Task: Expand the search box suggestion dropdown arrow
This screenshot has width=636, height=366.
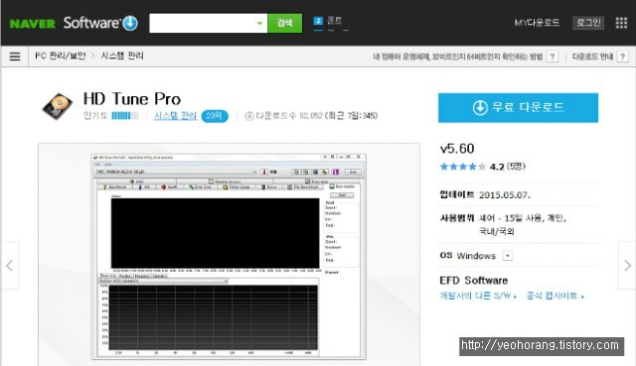Action: pos(259,23)
